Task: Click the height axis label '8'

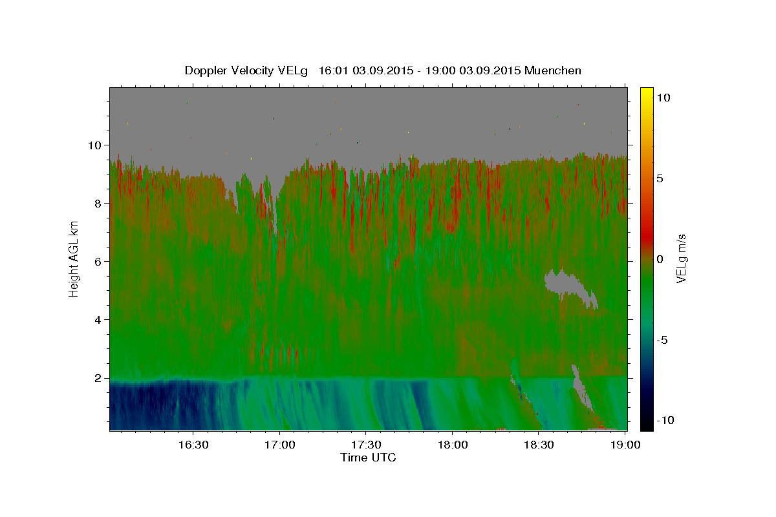Action: tap(98, 204)
